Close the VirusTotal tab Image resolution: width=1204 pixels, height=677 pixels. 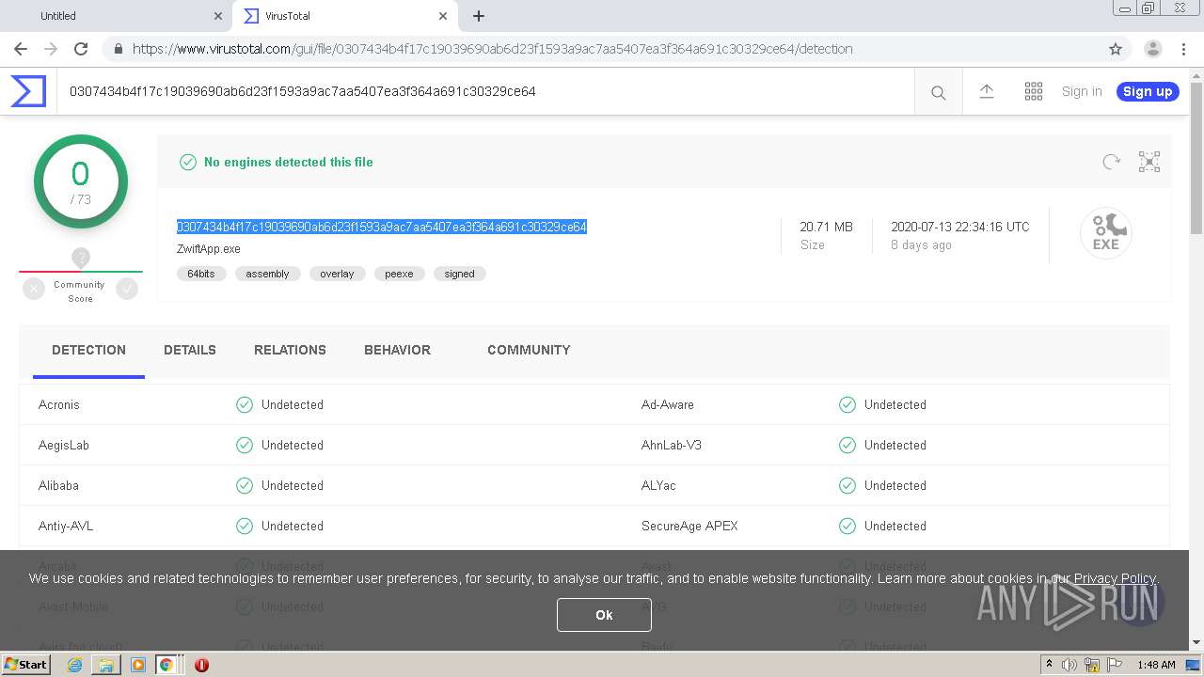[x=443, y=16]
